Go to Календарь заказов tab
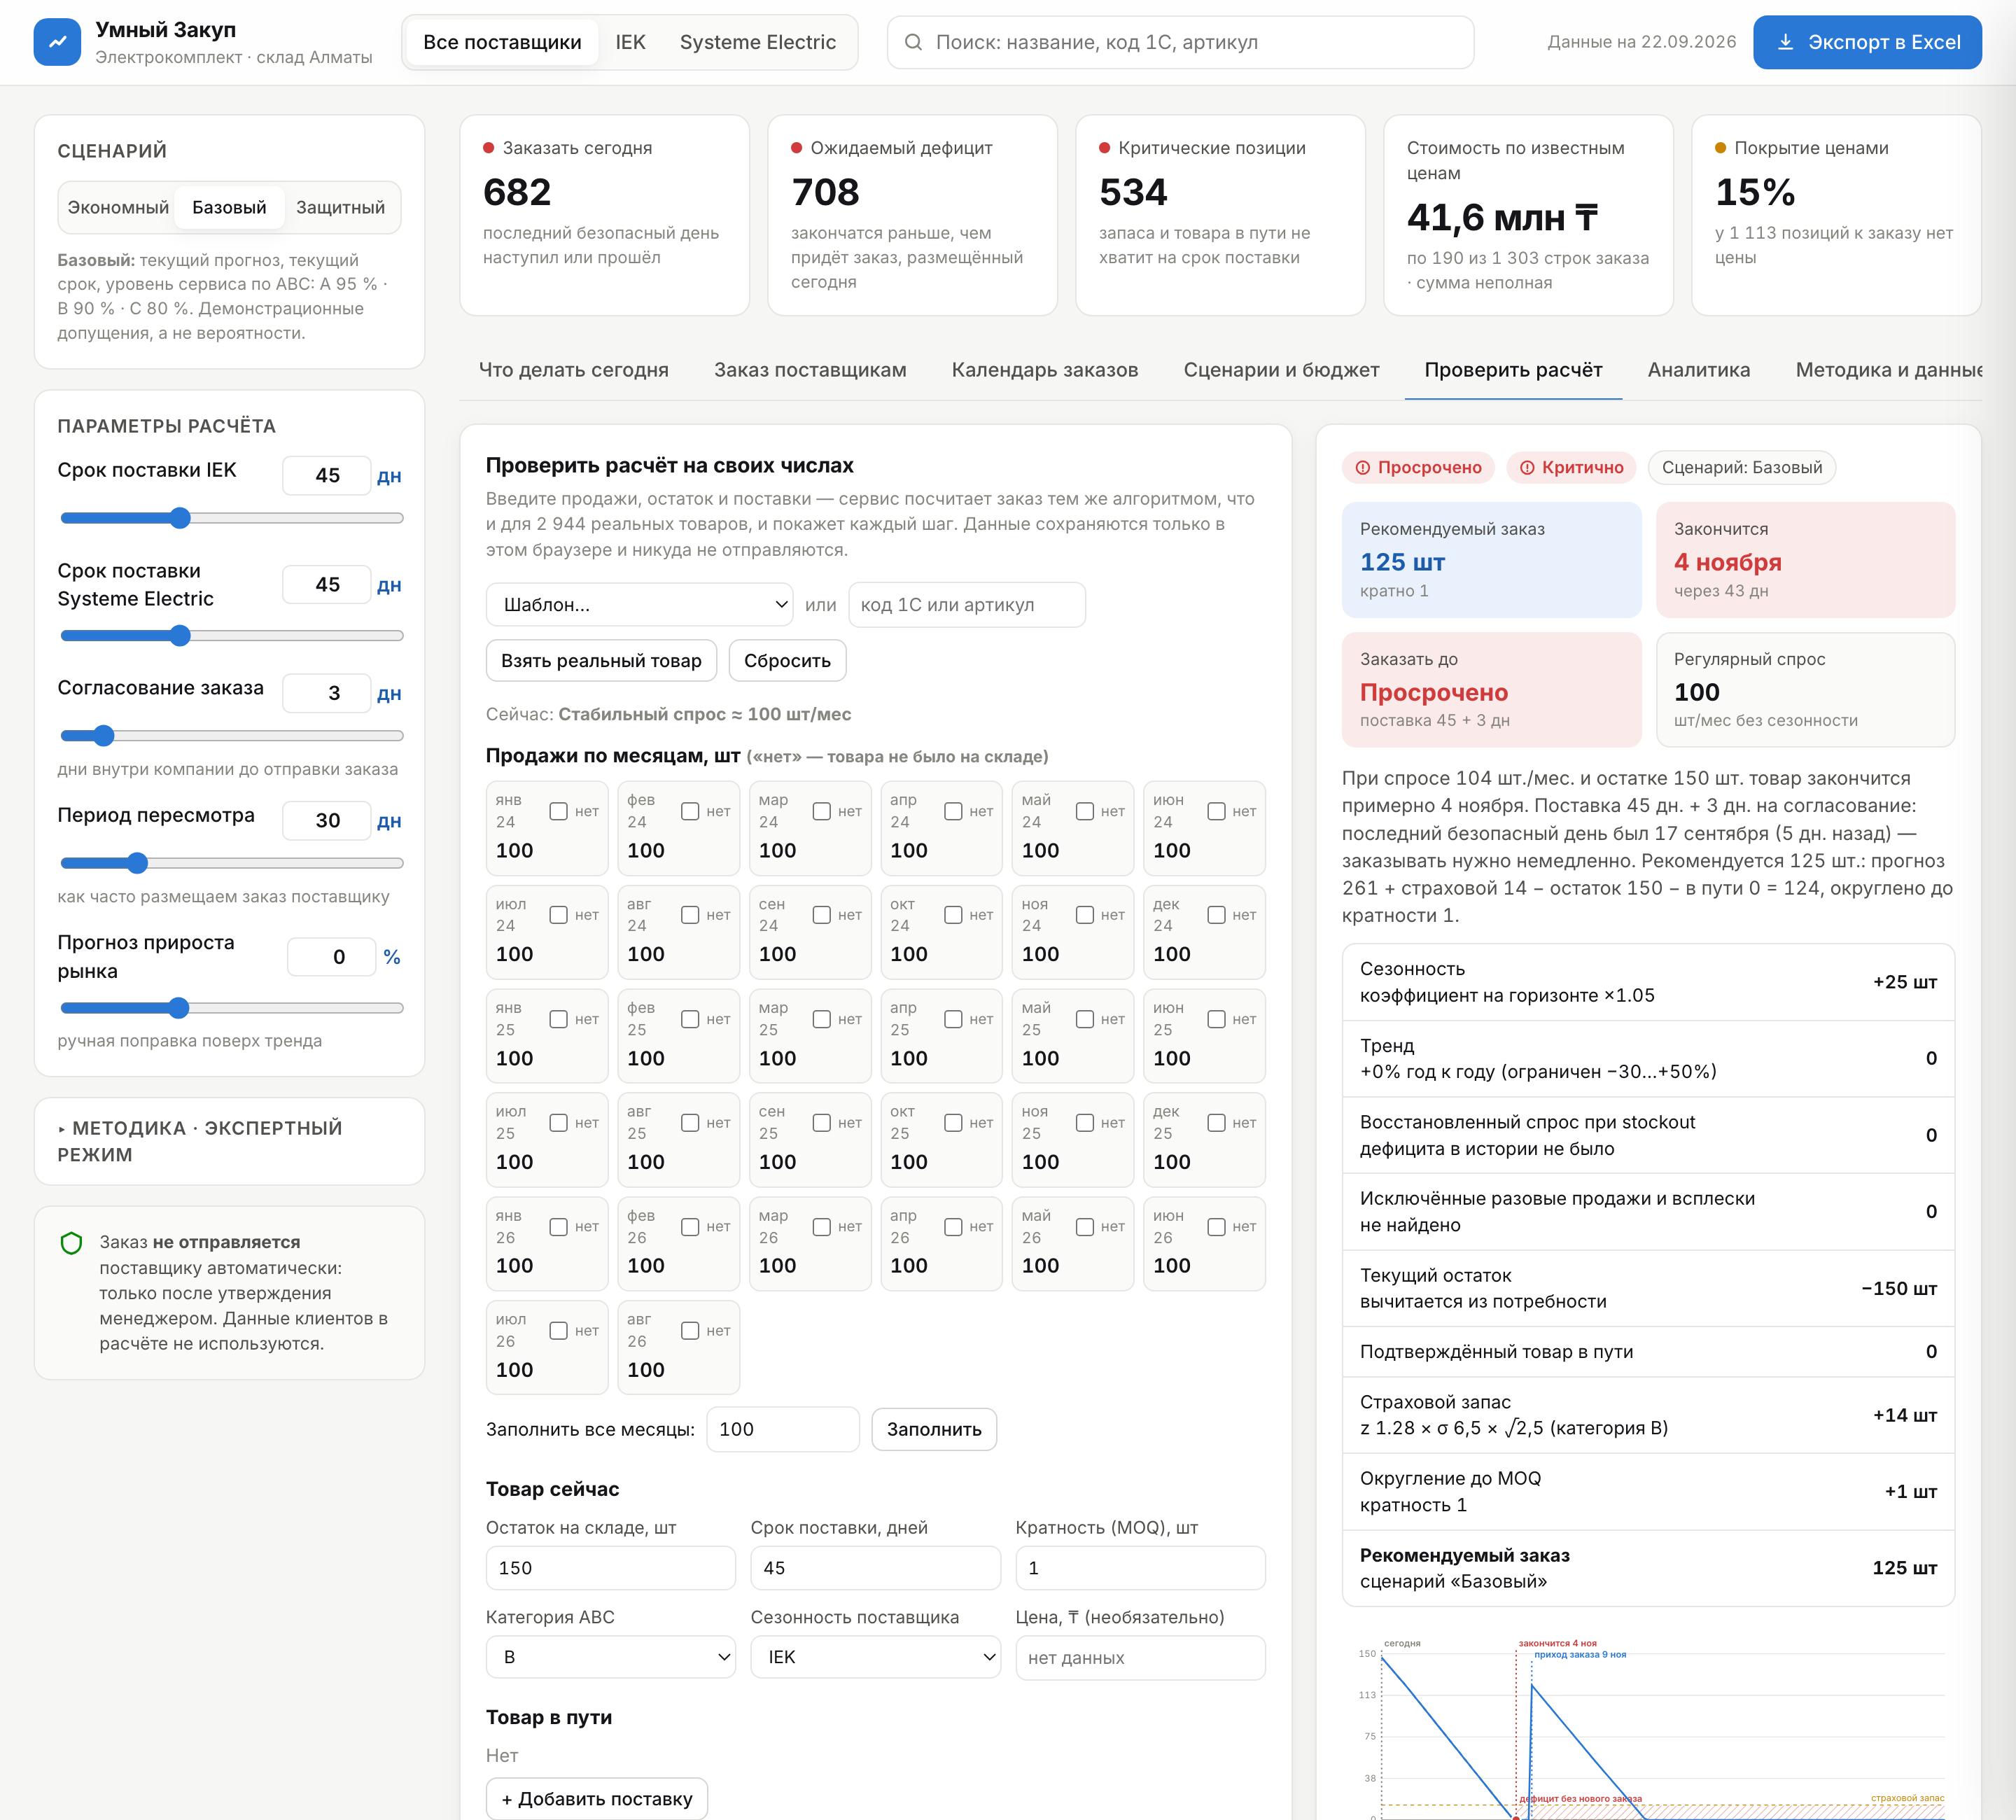 click(1045, 370)
